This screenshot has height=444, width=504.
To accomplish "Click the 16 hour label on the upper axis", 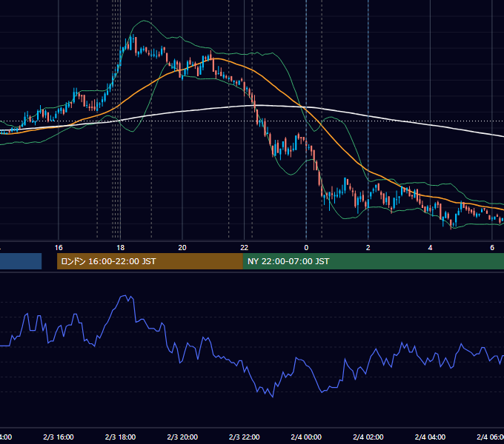I will [59, 248].
